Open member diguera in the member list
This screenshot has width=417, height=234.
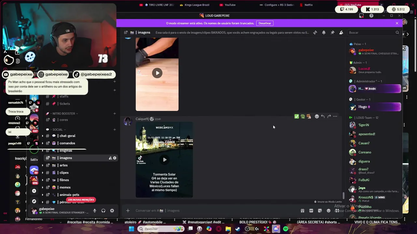[x=374, y=162]
